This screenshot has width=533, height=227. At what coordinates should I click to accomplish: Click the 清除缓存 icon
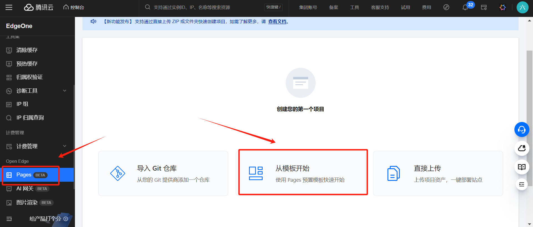tap(9, 50)
